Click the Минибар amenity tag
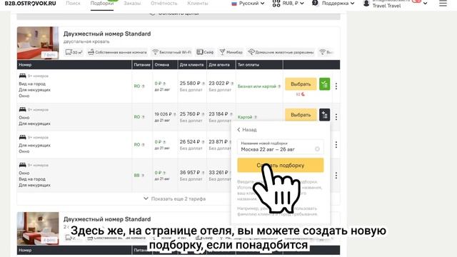 click(x=231, y=52)
